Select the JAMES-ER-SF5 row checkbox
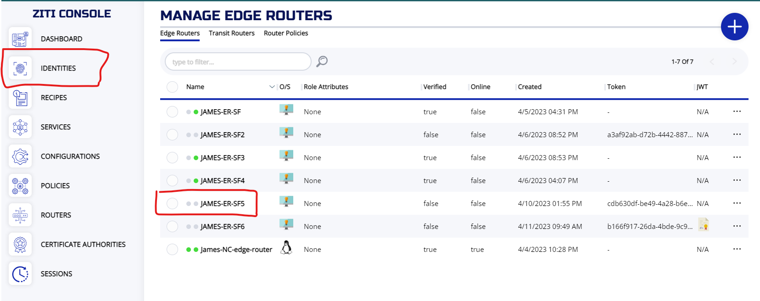The height and width of the screenshot is (301, 760). 172,204
